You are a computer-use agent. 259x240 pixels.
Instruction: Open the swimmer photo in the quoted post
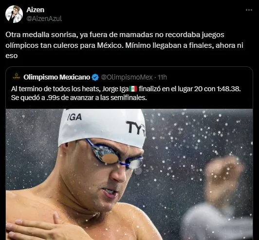pos(129,174)
